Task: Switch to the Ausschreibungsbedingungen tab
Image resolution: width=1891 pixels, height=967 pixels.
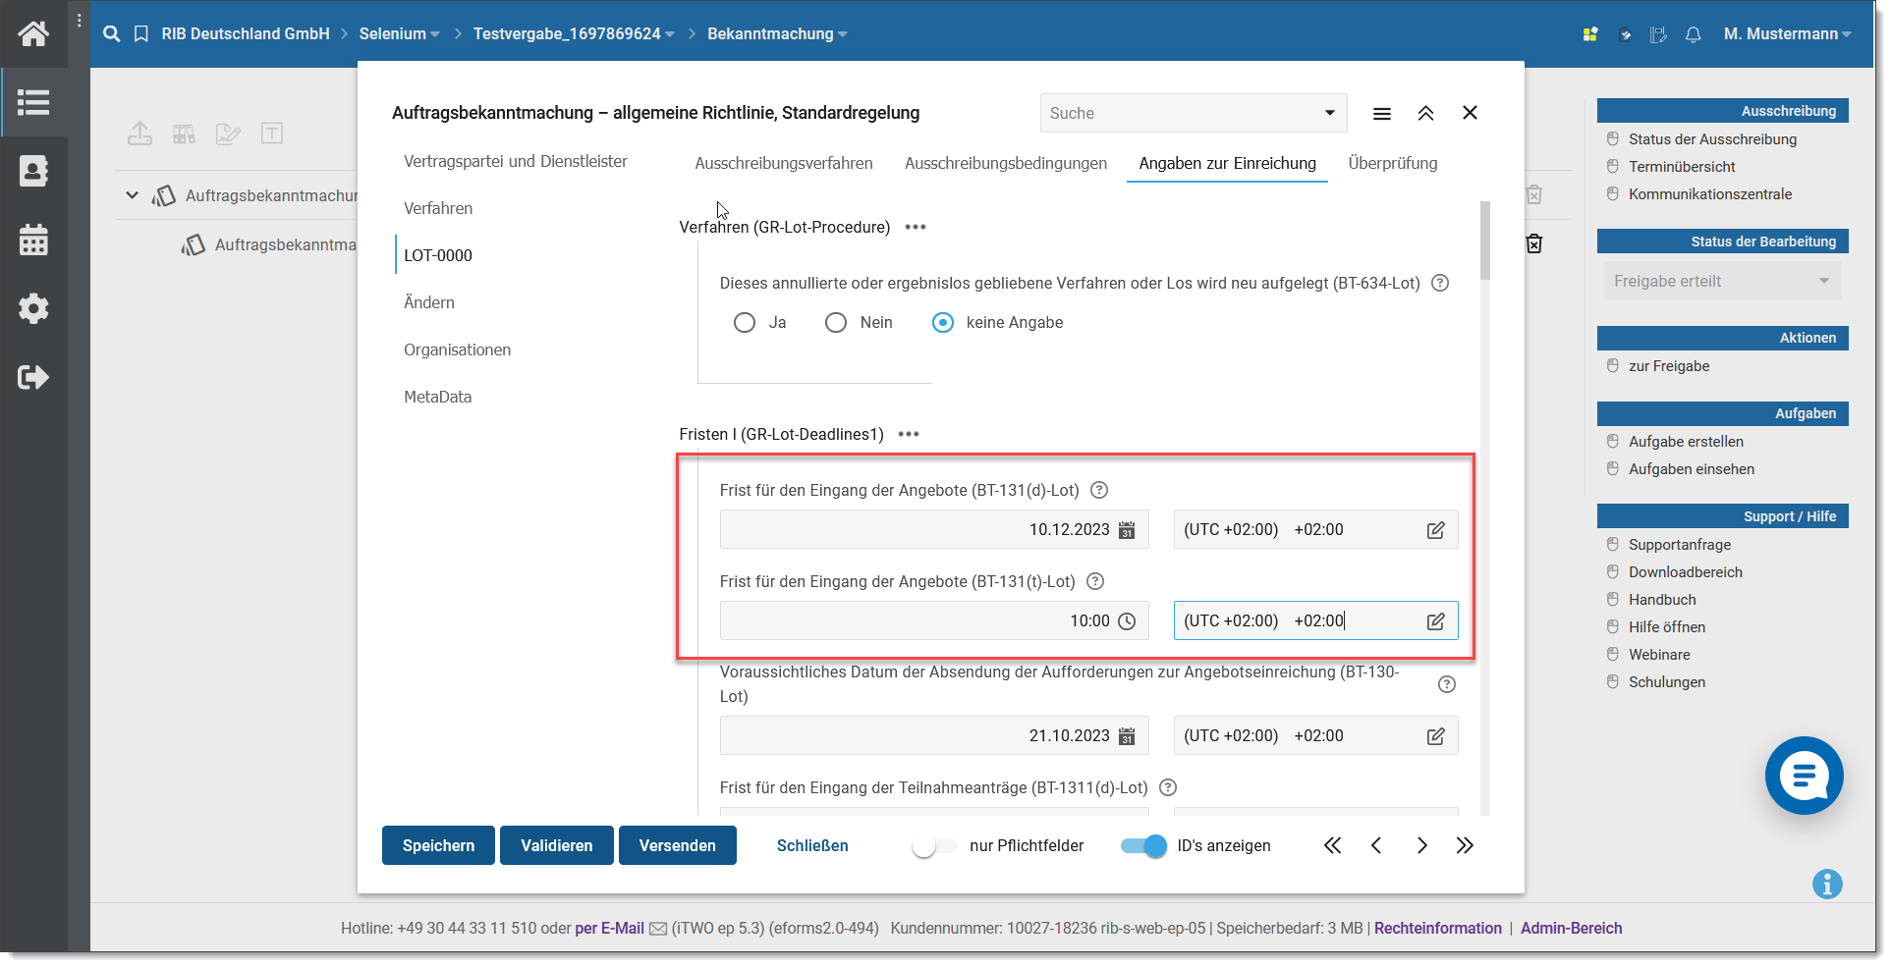Action: tap(1005, 163)
